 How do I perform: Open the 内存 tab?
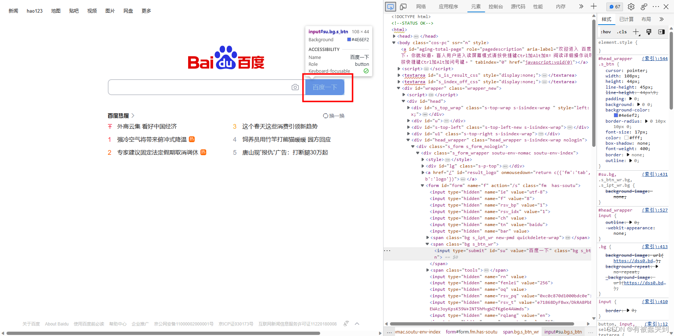561,7
